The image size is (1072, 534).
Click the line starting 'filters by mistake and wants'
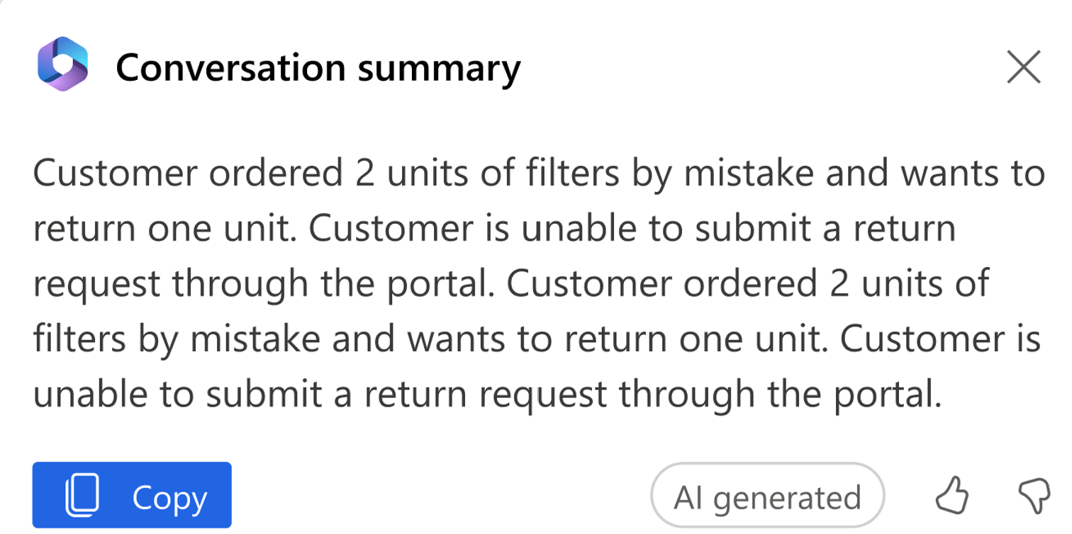coord(537,339)
